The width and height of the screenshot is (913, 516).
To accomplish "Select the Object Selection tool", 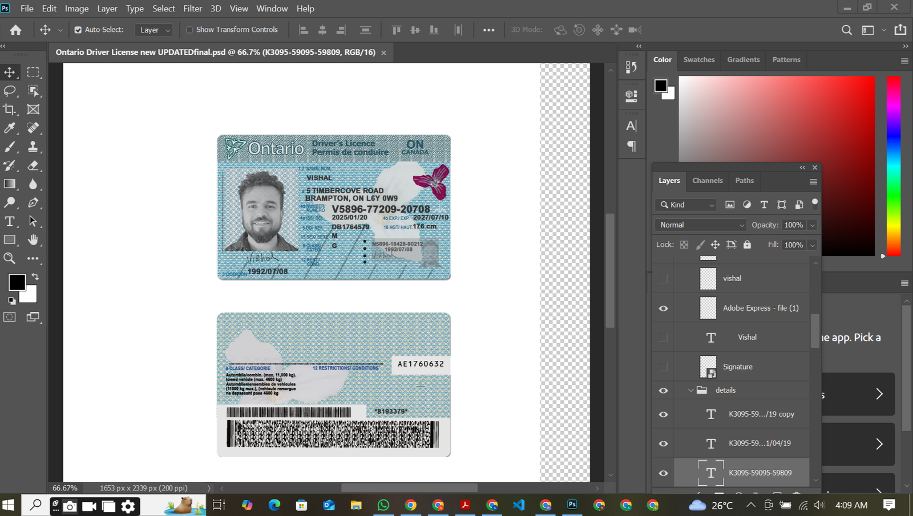I will 33,91.
